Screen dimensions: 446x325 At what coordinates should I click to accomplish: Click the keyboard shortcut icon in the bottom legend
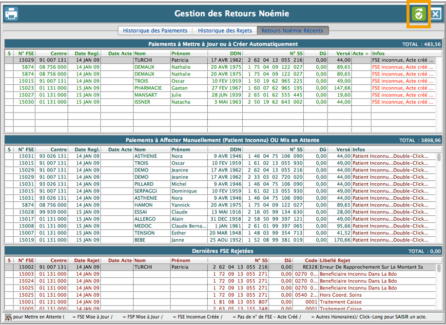click(8, 317)
